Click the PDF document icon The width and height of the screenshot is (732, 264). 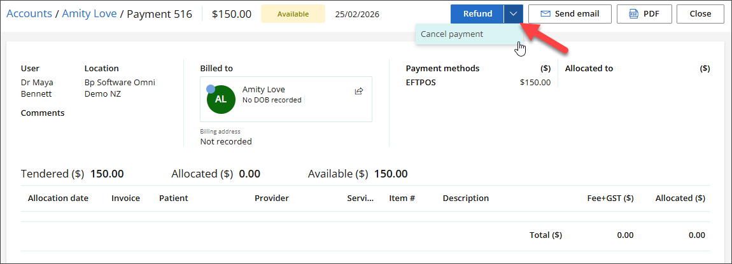pyautogui.click(x=633, y=14)
